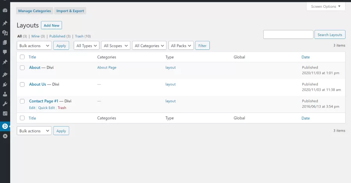Open the bottom Bulk actions dropdown
This screenshot has height=183, width=351.
pyautogui.click(x=34, y=131)
